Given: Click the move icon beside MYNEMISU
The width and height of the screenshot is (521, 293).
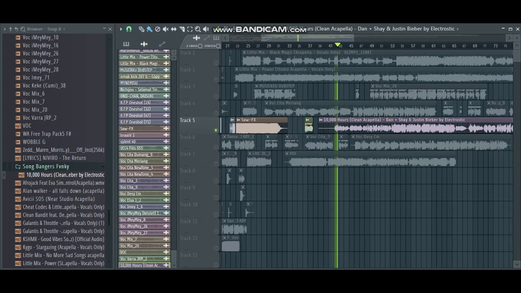Looking at the screenshot, I should [x=166, y=83].
